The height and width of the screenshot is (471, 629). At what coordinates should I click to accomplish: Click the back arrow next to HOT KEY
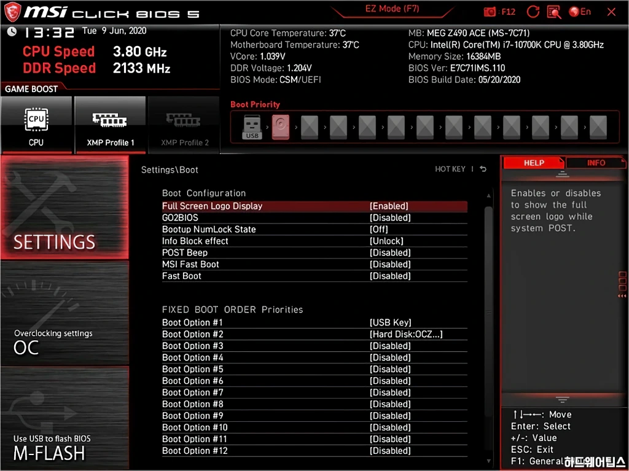(x=483, y=169)
